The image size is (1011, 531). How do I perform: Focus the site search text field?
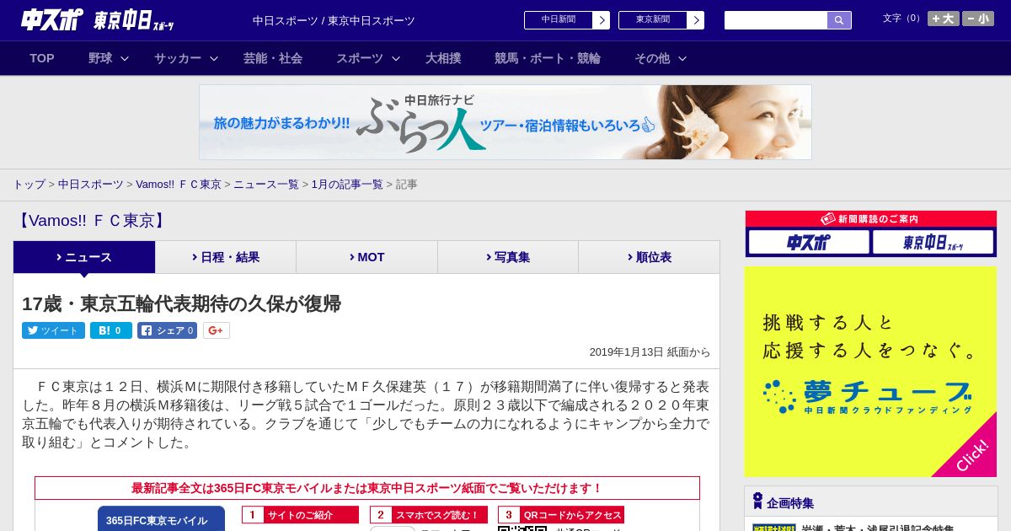(x=776, y=20)
